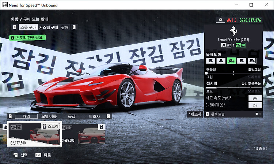Click the A 207 rating badge

(226, 45)
